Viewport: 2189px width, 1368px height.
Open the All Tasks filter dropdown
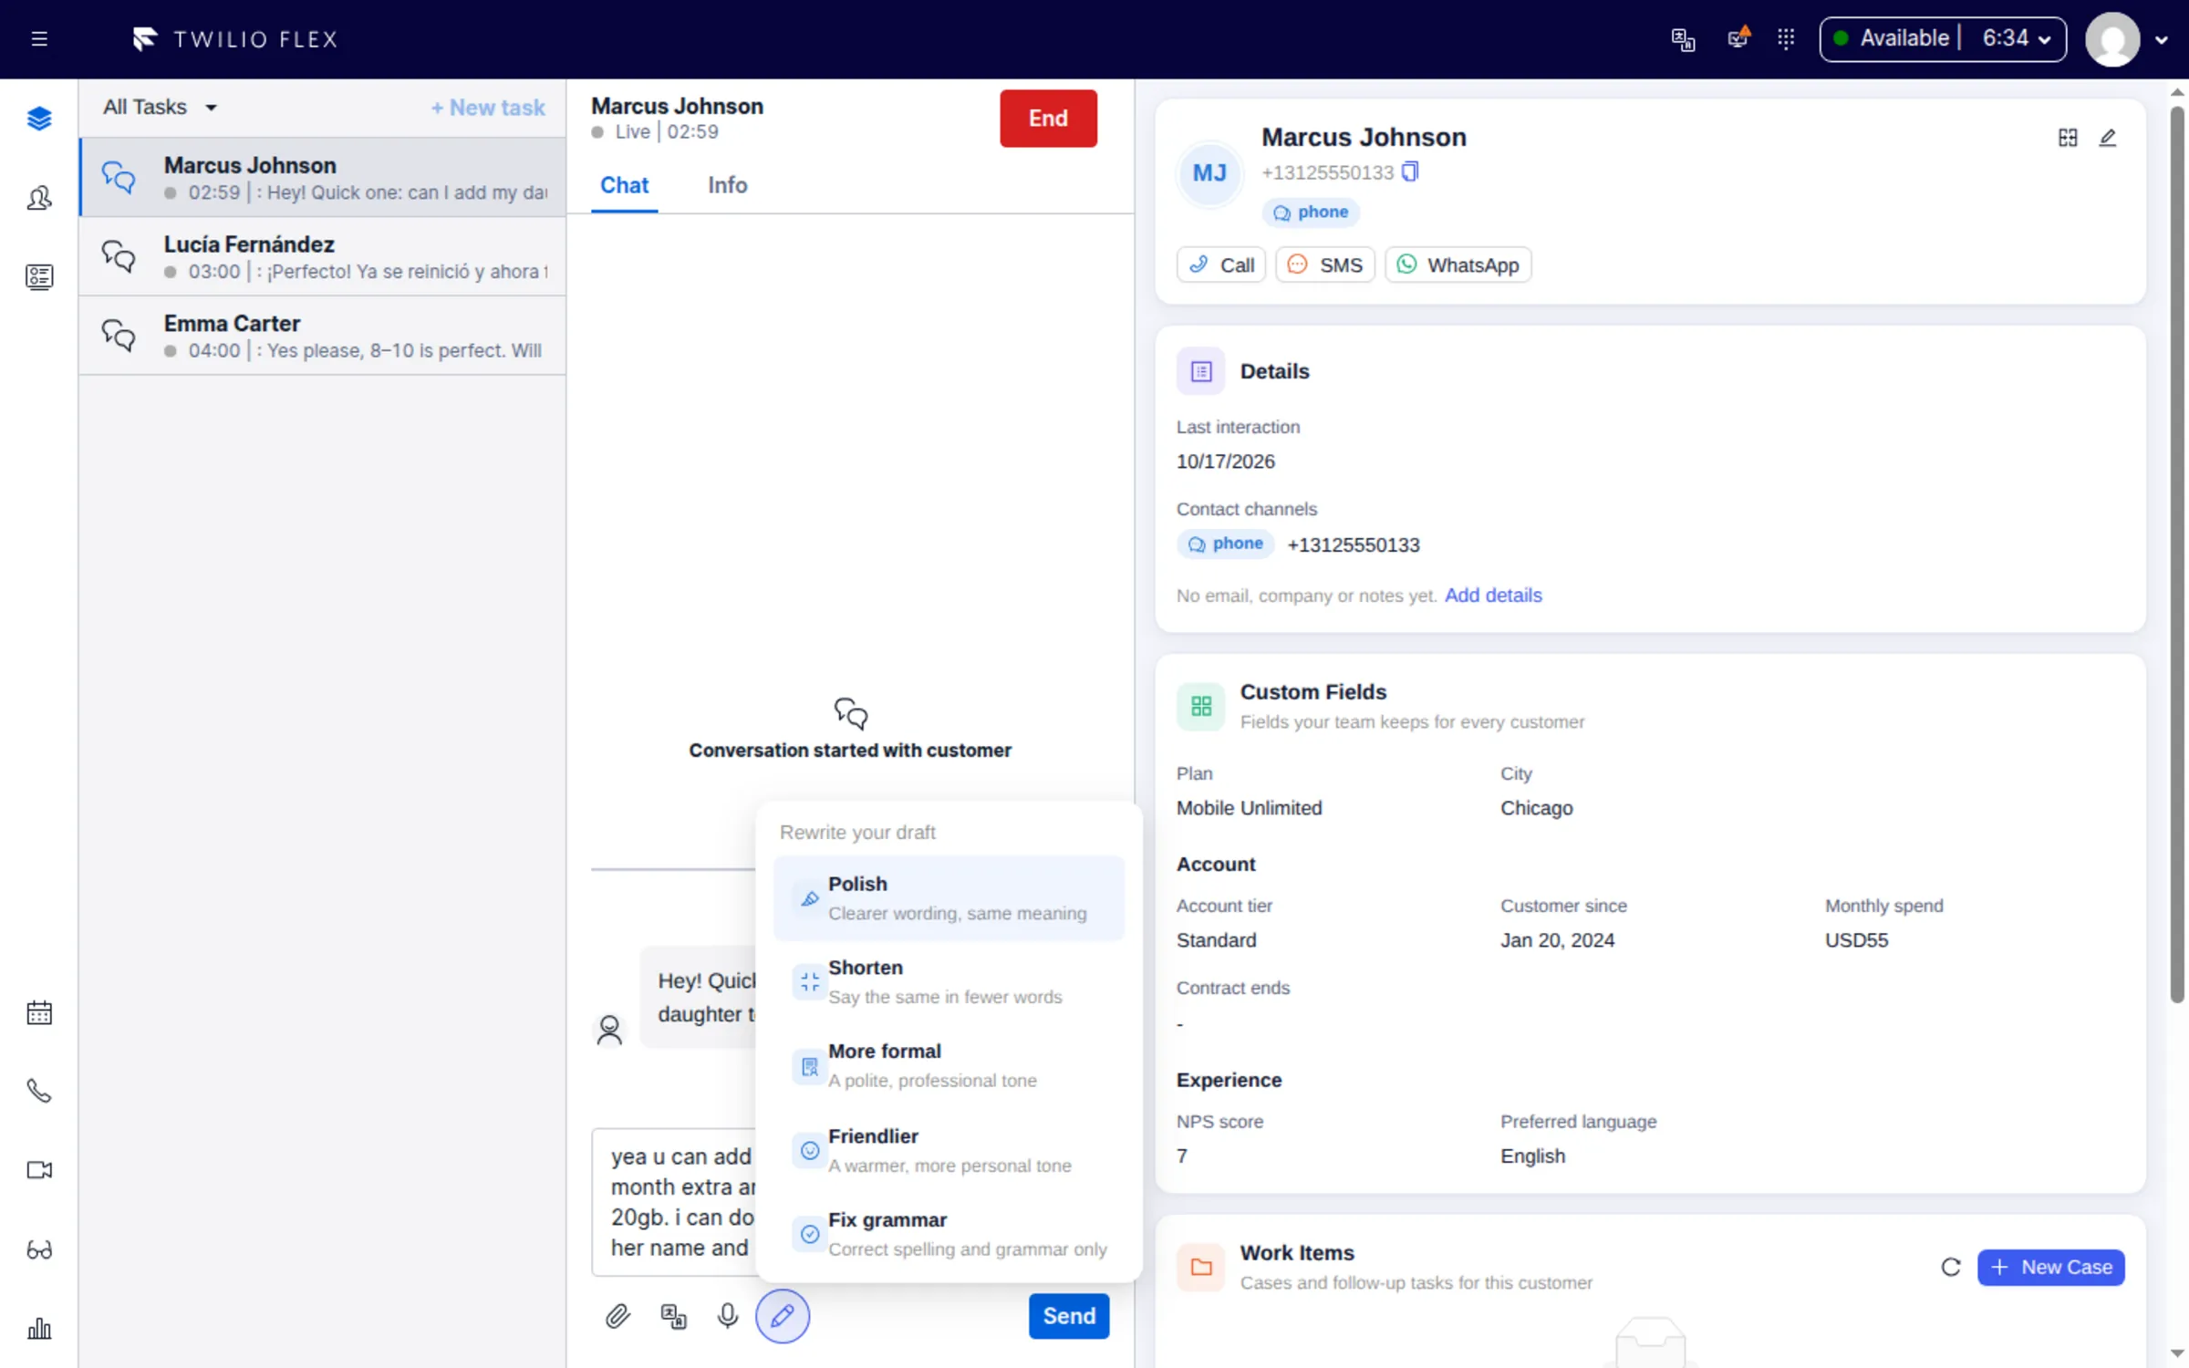(161, 108)
